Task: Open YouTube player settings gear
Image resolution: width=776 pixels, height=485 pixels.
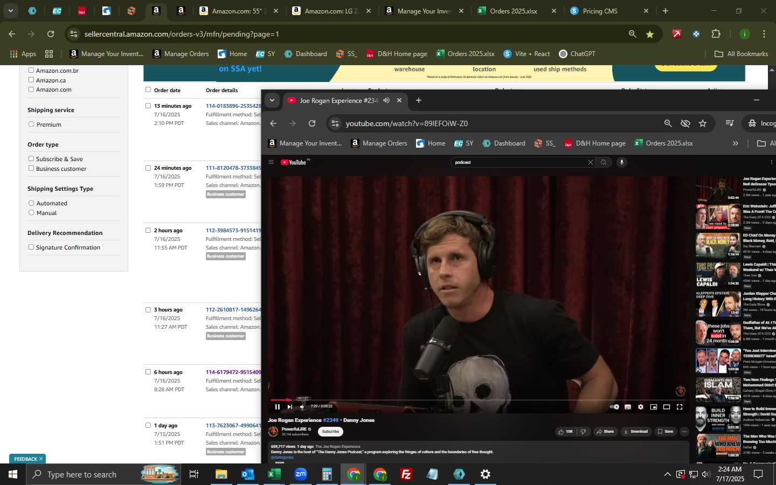Action: click(x=641, y=407)
